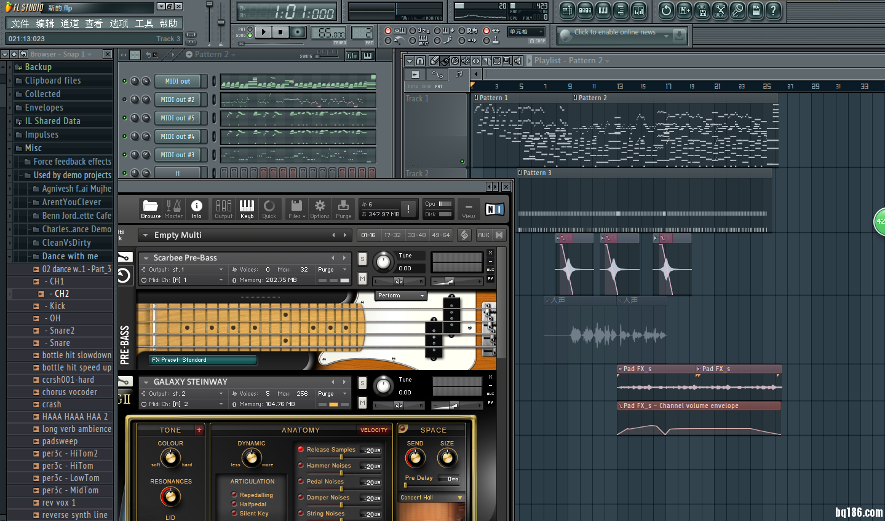Click step sequencer graph editor icon

pos(352,55)
